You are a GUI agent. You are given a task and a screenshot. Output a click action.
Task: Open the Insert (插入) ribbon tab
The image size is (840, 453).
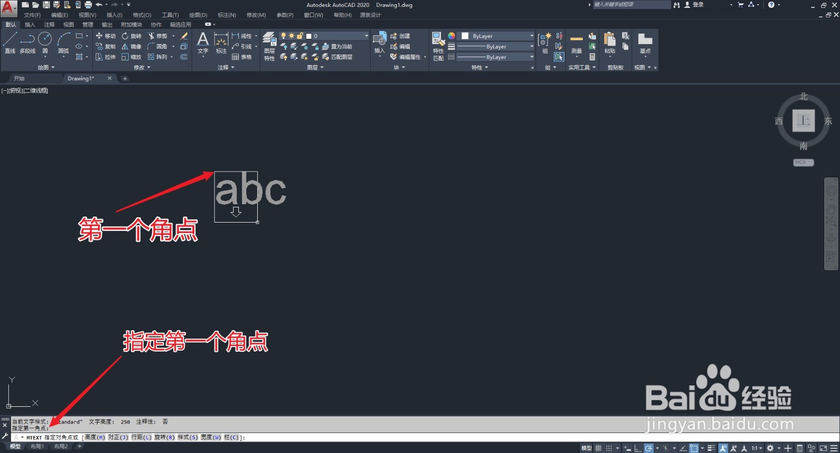click(x=30, y=25)
